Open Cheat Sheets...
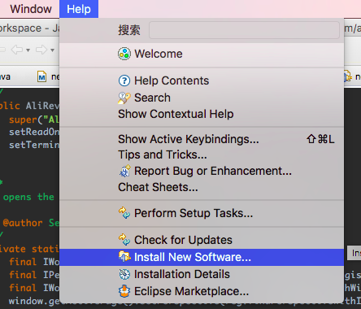361x309 pixels. coord(202,187)
